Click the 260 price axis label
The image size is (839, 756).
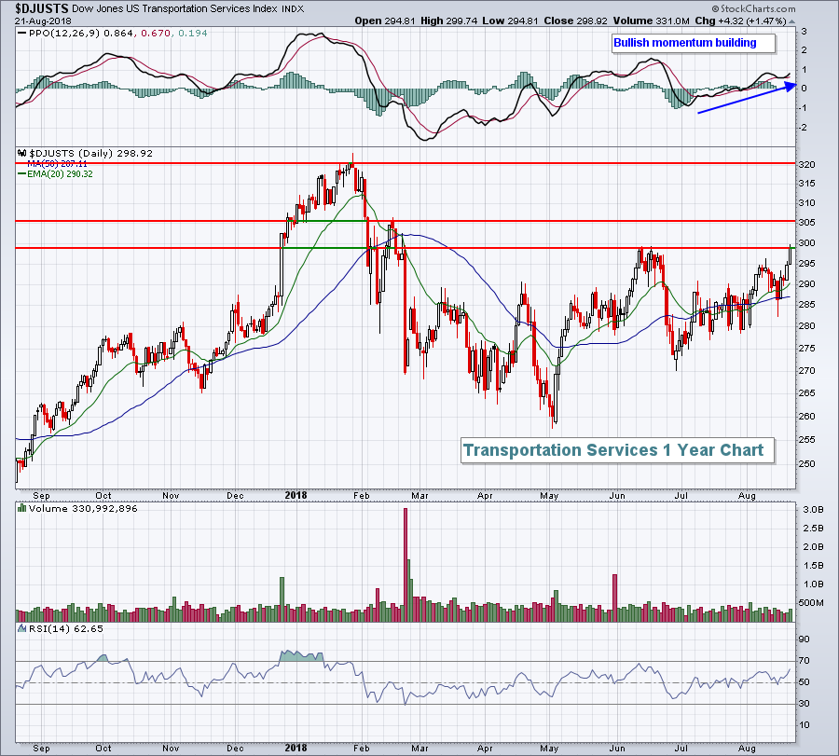(806, 417)
